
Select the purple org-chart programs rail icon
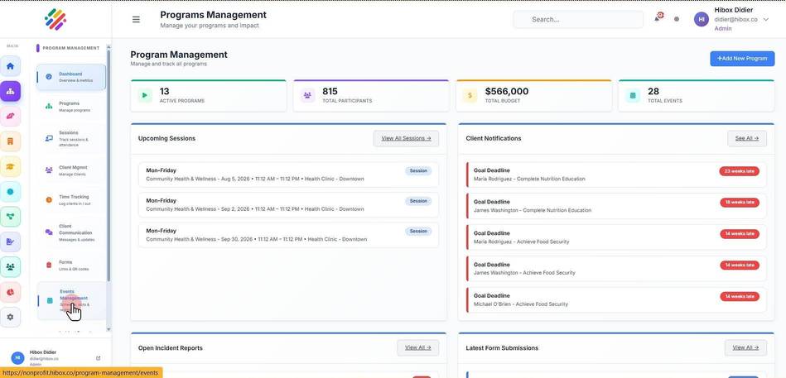(x=10, y=91)
